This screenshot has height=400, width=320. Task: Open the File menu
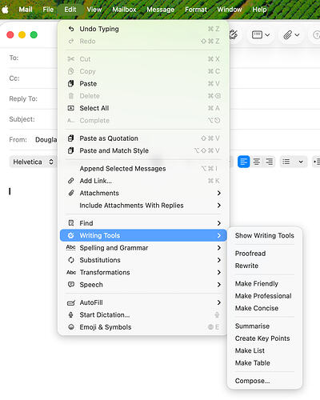(48, 10)
